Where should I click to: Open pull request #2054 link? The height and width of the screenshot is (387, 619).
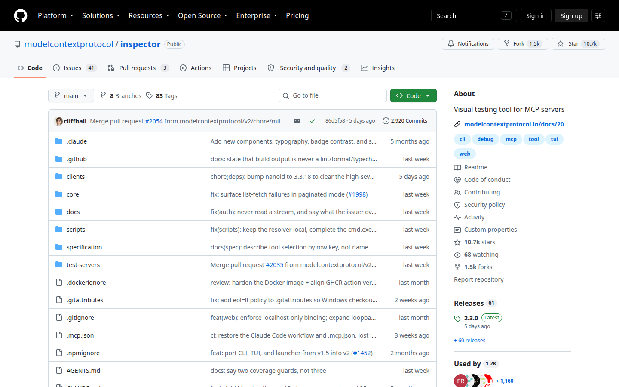154,121
